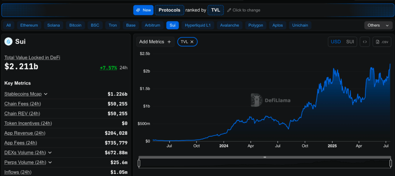This screenshot has height=176, width=395.
Task: Click the pencil icon beside Click to change
Action: [x=229, y=10]
